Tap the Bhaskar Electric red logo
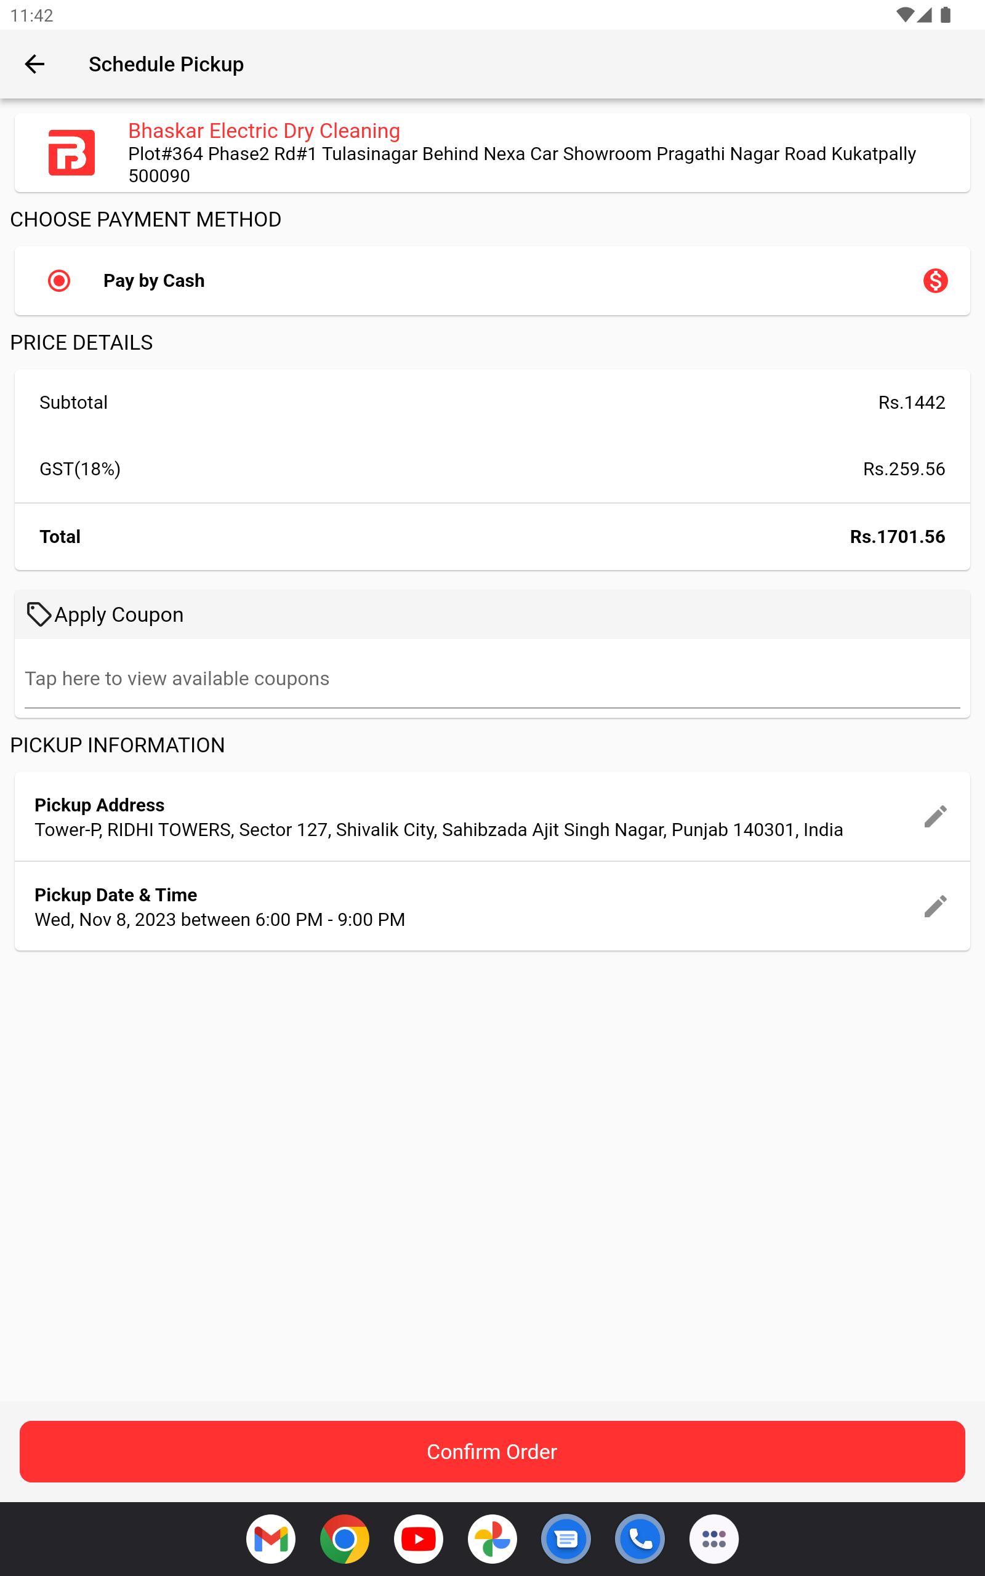 pos(71,153)
